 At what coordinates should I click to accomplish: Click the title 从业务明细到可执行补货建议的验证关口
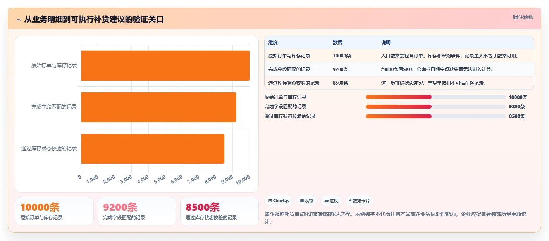pyautogui.click(x=94, y=19)
